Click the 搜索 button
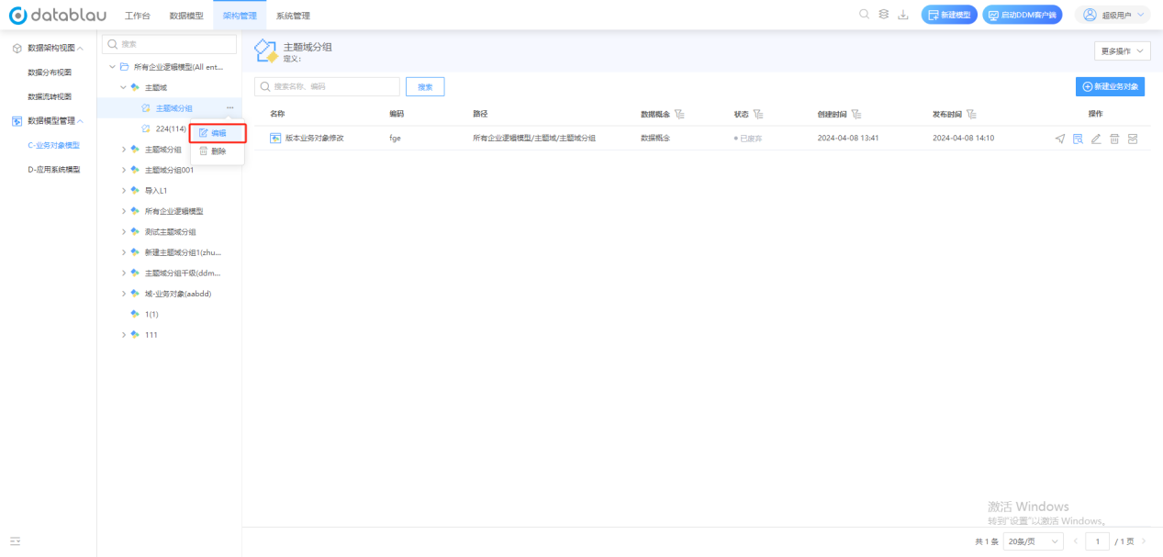 click(x=425, y=86)
